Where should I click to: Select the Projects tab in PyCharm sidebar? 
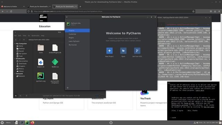point(77,31)
